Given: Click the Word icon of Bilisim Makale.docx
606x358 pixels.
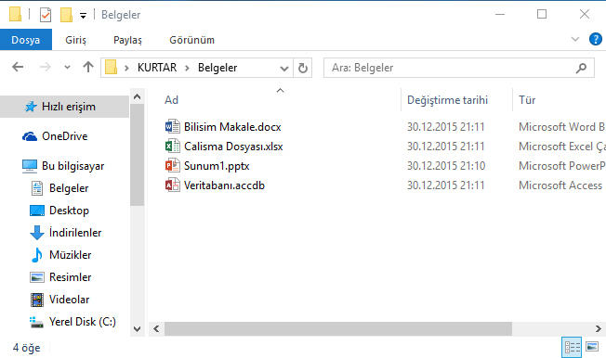Looking at the screenshot, I should tap(172, 126).
